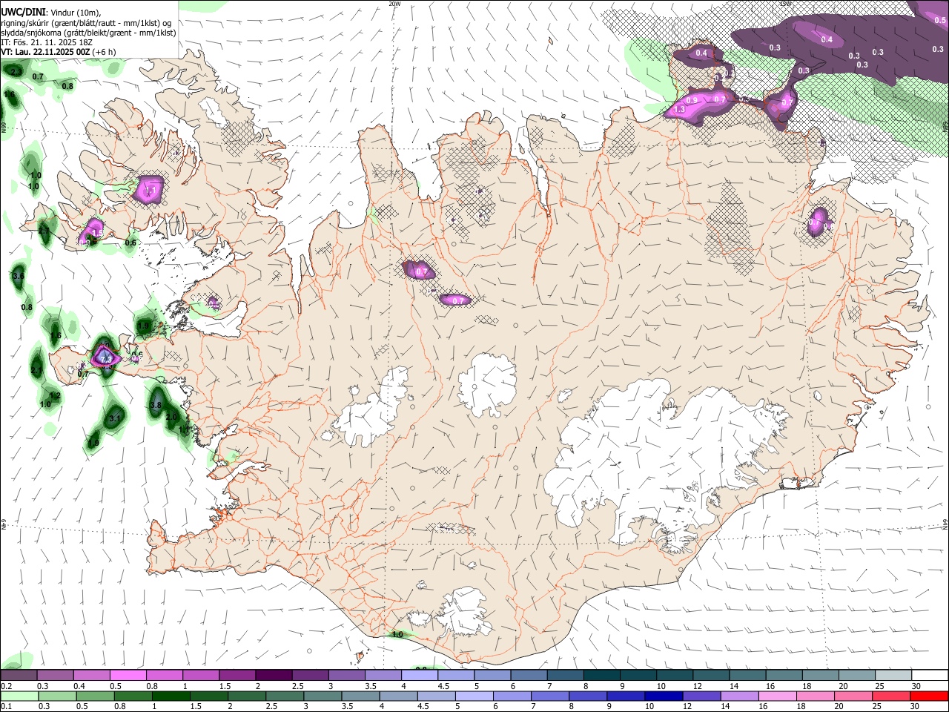Pick the dark teal swatch above 8 in snow scale
949x712 pixels.
(x=604, y=675)
